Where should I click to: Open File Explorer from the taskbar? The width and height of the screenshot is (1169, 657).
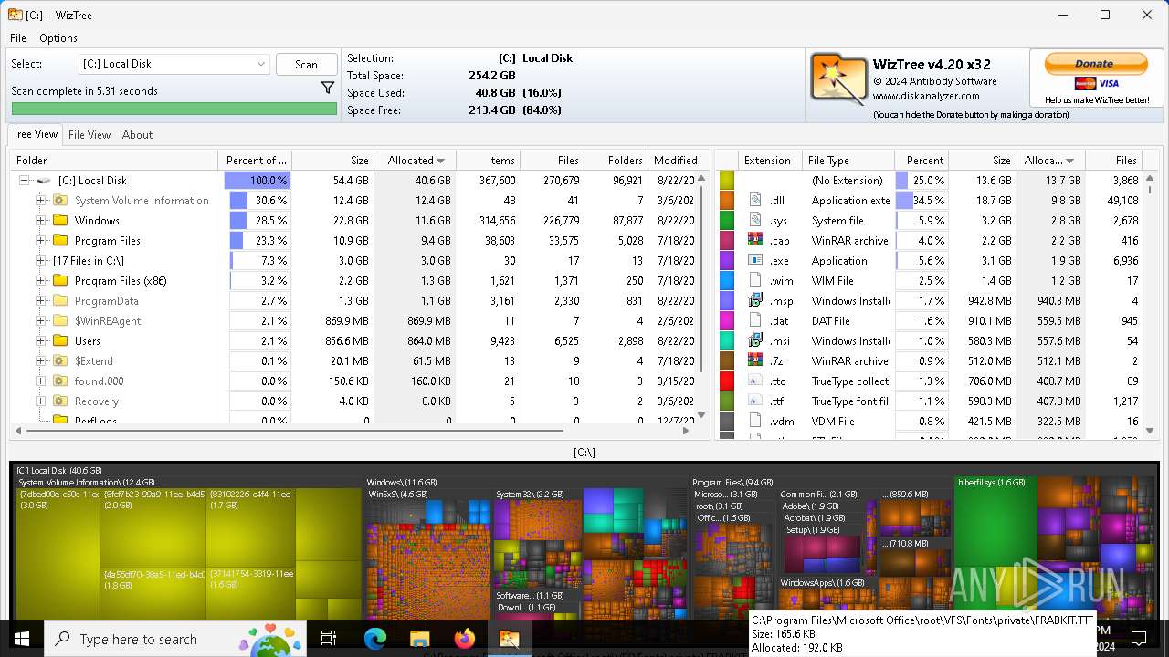pos(419,639)
